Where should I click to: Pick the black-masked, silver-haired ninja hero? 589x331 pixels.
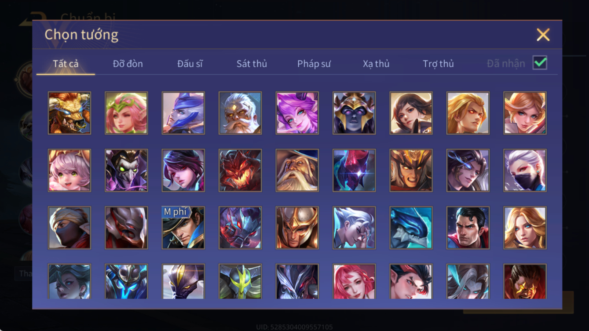pyautogui.click(x=525, y=170)
